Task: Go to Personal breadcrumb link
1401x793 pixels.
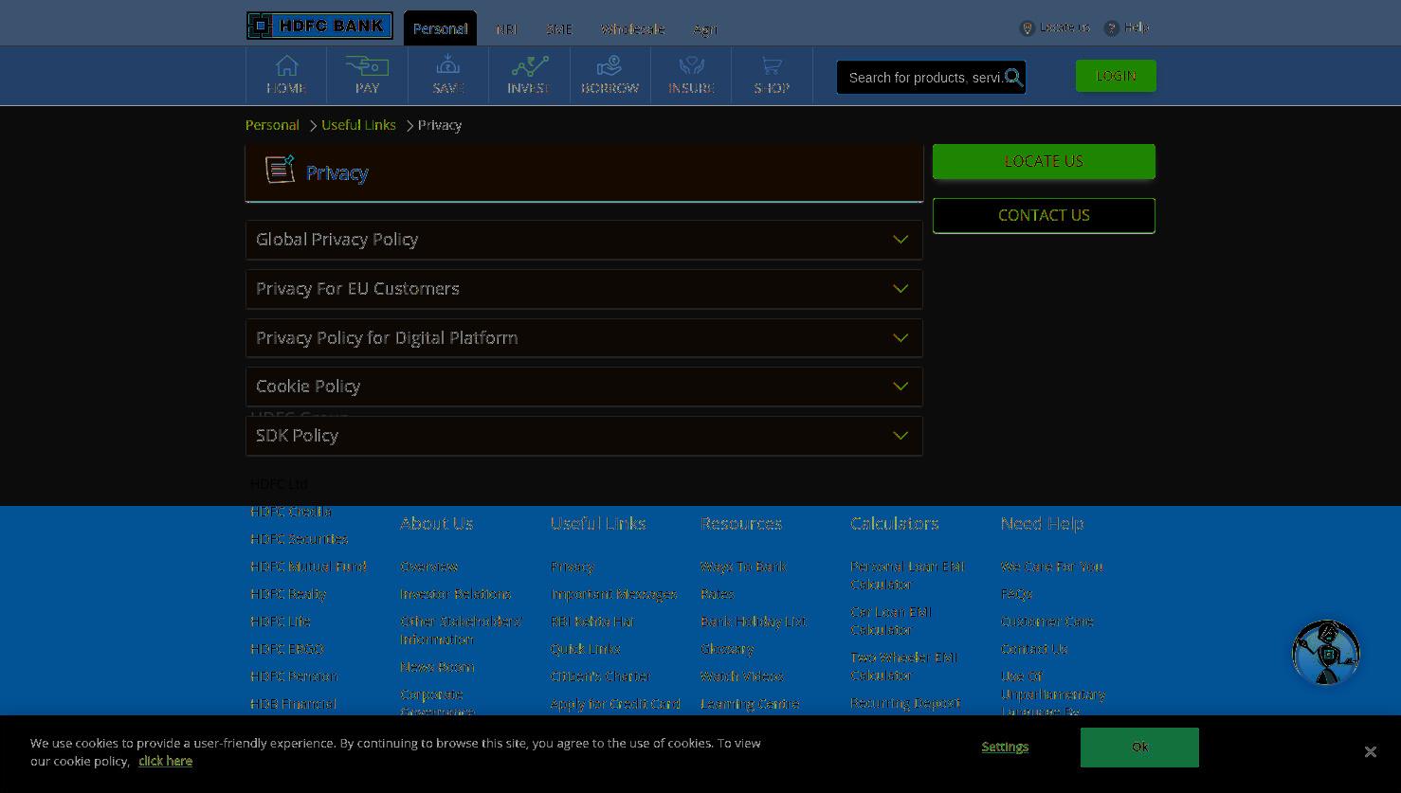Action: click(x=272, y=125)
